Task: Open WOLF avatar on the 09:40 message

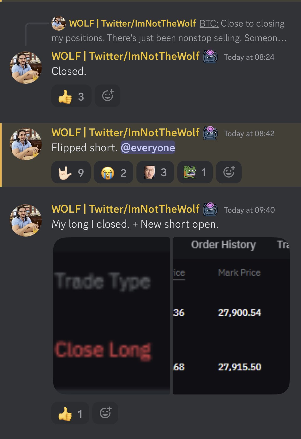Action: (26, 220)
